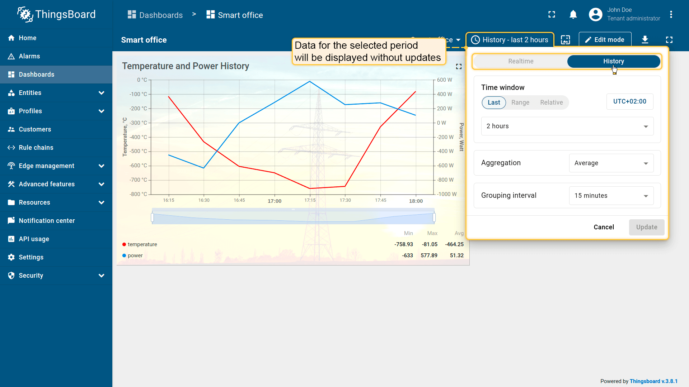This screenshot has height=387, width=689.
Task: Click the notifications bell icon
Action: pos(573,15)
